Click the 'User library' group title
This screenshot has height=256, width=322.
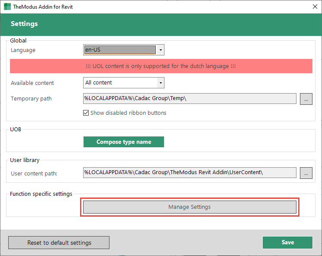(25, 160)
